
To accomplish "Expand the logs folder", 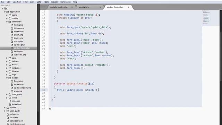I will pyautogui.click(x=7, y=75).
